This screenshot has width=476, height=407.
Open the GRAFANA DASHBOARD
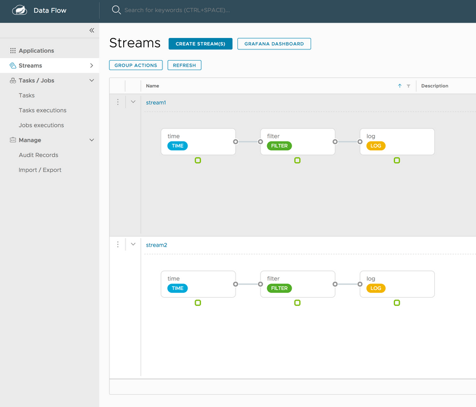pyautogui.click(x=274, y=43)
